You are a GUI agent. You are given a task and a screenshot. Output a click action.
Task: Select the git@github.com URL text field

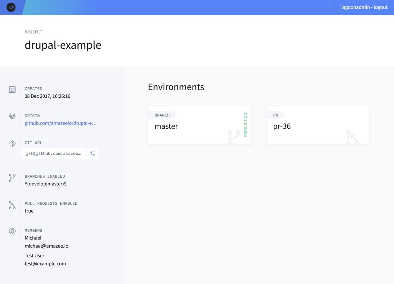coord(53,153)
